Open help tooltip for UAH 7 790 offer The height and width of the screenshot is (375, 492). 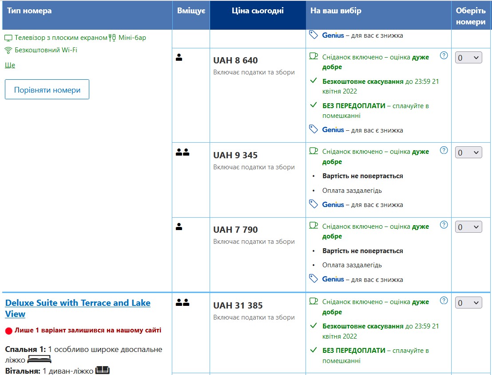coord(444,225)
